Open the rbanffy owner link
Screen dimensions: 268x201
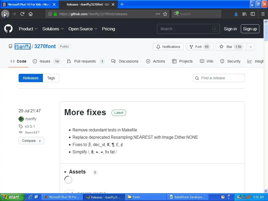pyautogui.click(x=23, y=46)
